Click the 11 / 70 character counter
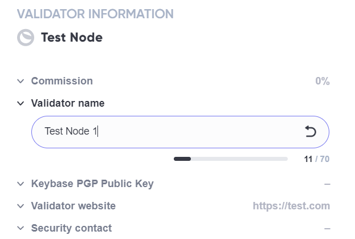 tap(317, 159)
